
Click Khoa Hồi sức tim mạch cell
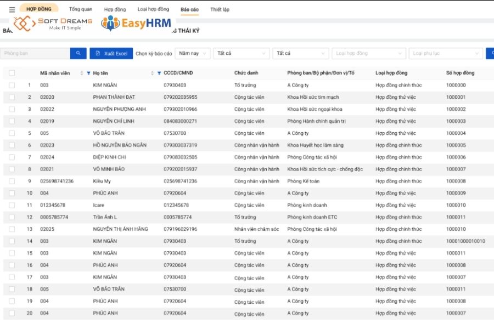click(313, 97)
